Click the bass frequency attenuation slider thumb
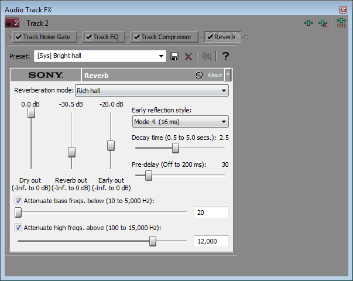The width and height of the screenshot is (353, 281). pos(18,213)
